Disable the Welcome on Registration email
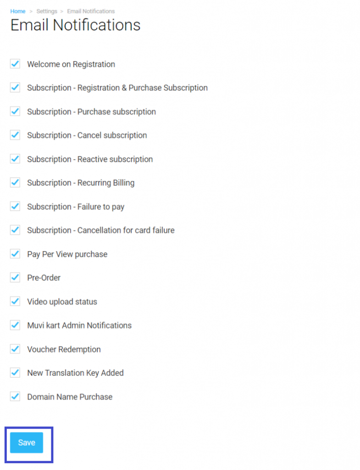360x470 pixels. click(x=15, y=64)
